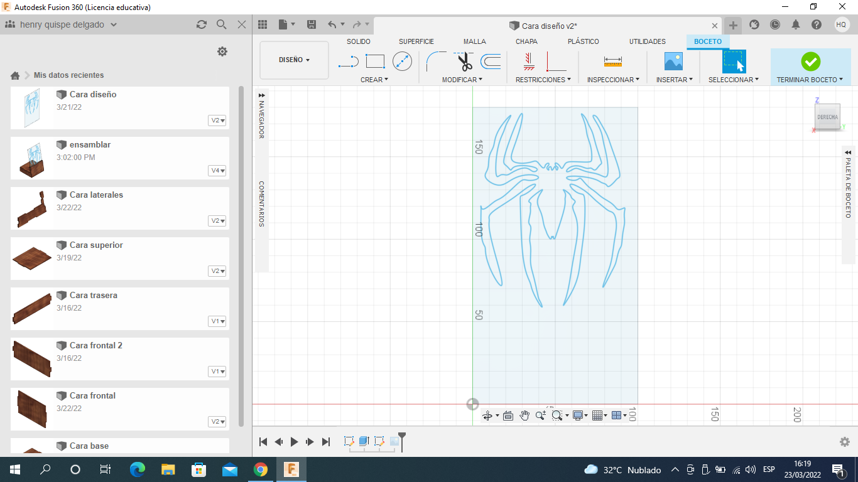Click the DERECHA view cube face
Viewport: 858px width, 482px height.
click(827, 117)
